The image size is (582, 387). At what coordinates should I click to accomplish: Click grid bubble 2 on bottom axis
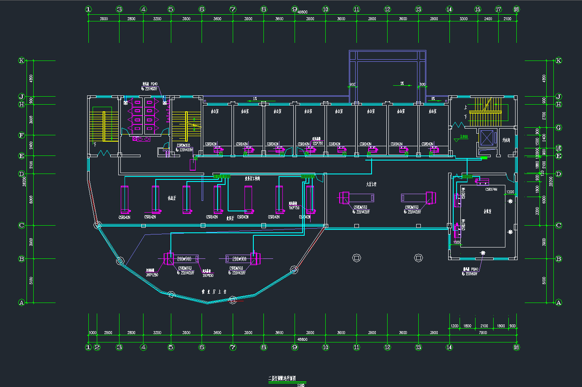coord(97,347)
